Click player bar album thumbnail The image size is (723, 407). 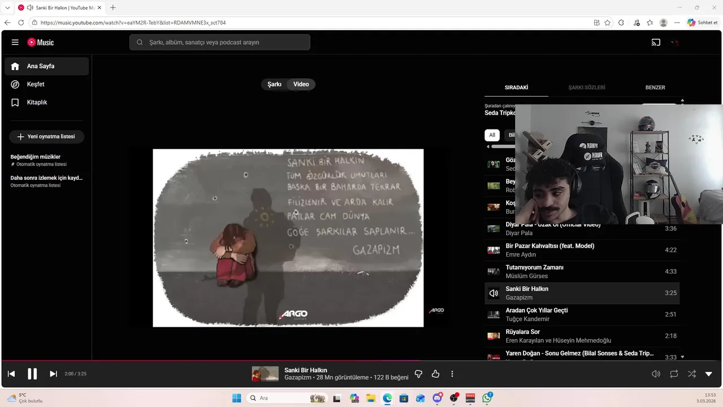[x=265, y=374]
